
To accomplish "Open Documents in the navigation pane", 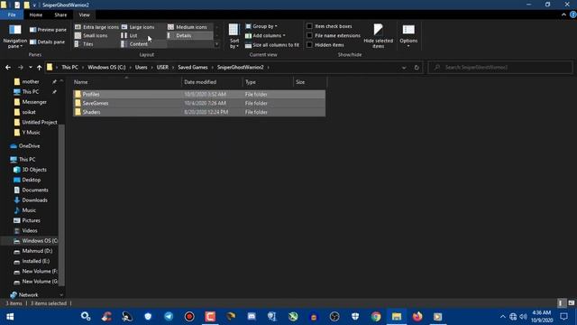I will [35, 190].
